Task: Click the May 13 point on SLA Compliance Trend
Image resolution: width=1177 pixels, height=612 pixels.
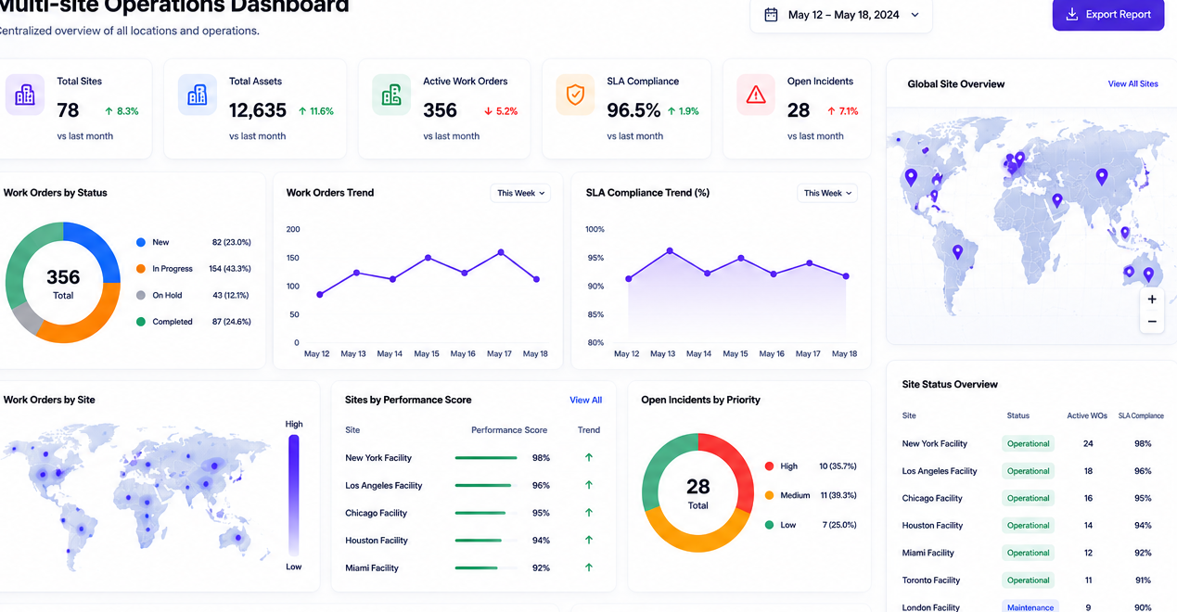Action: [670, 250]
